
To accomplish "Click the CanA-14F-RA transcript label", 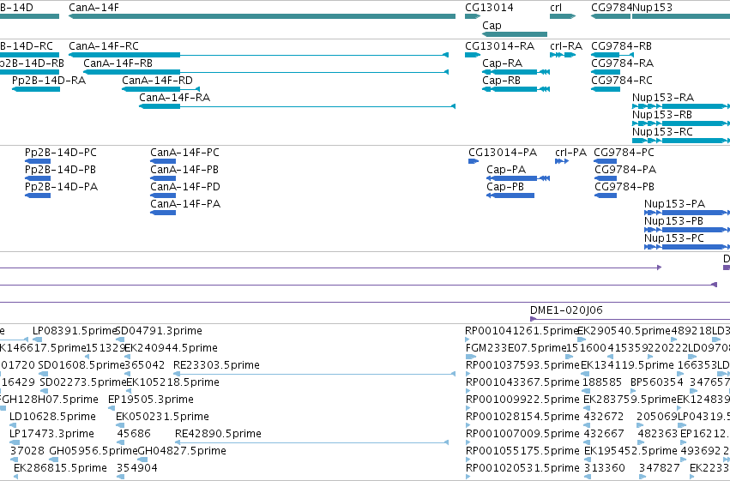I will [174, 98].
